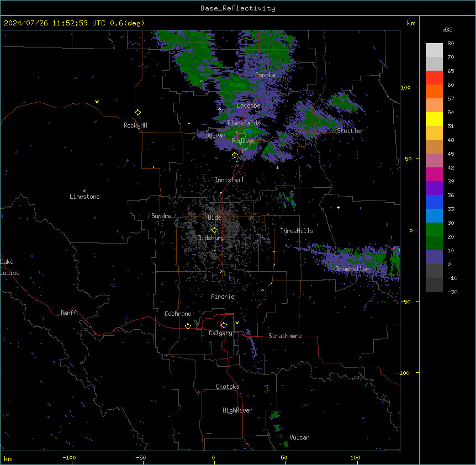
Task: Click the Lake Louise label
Action: (10, 267)
